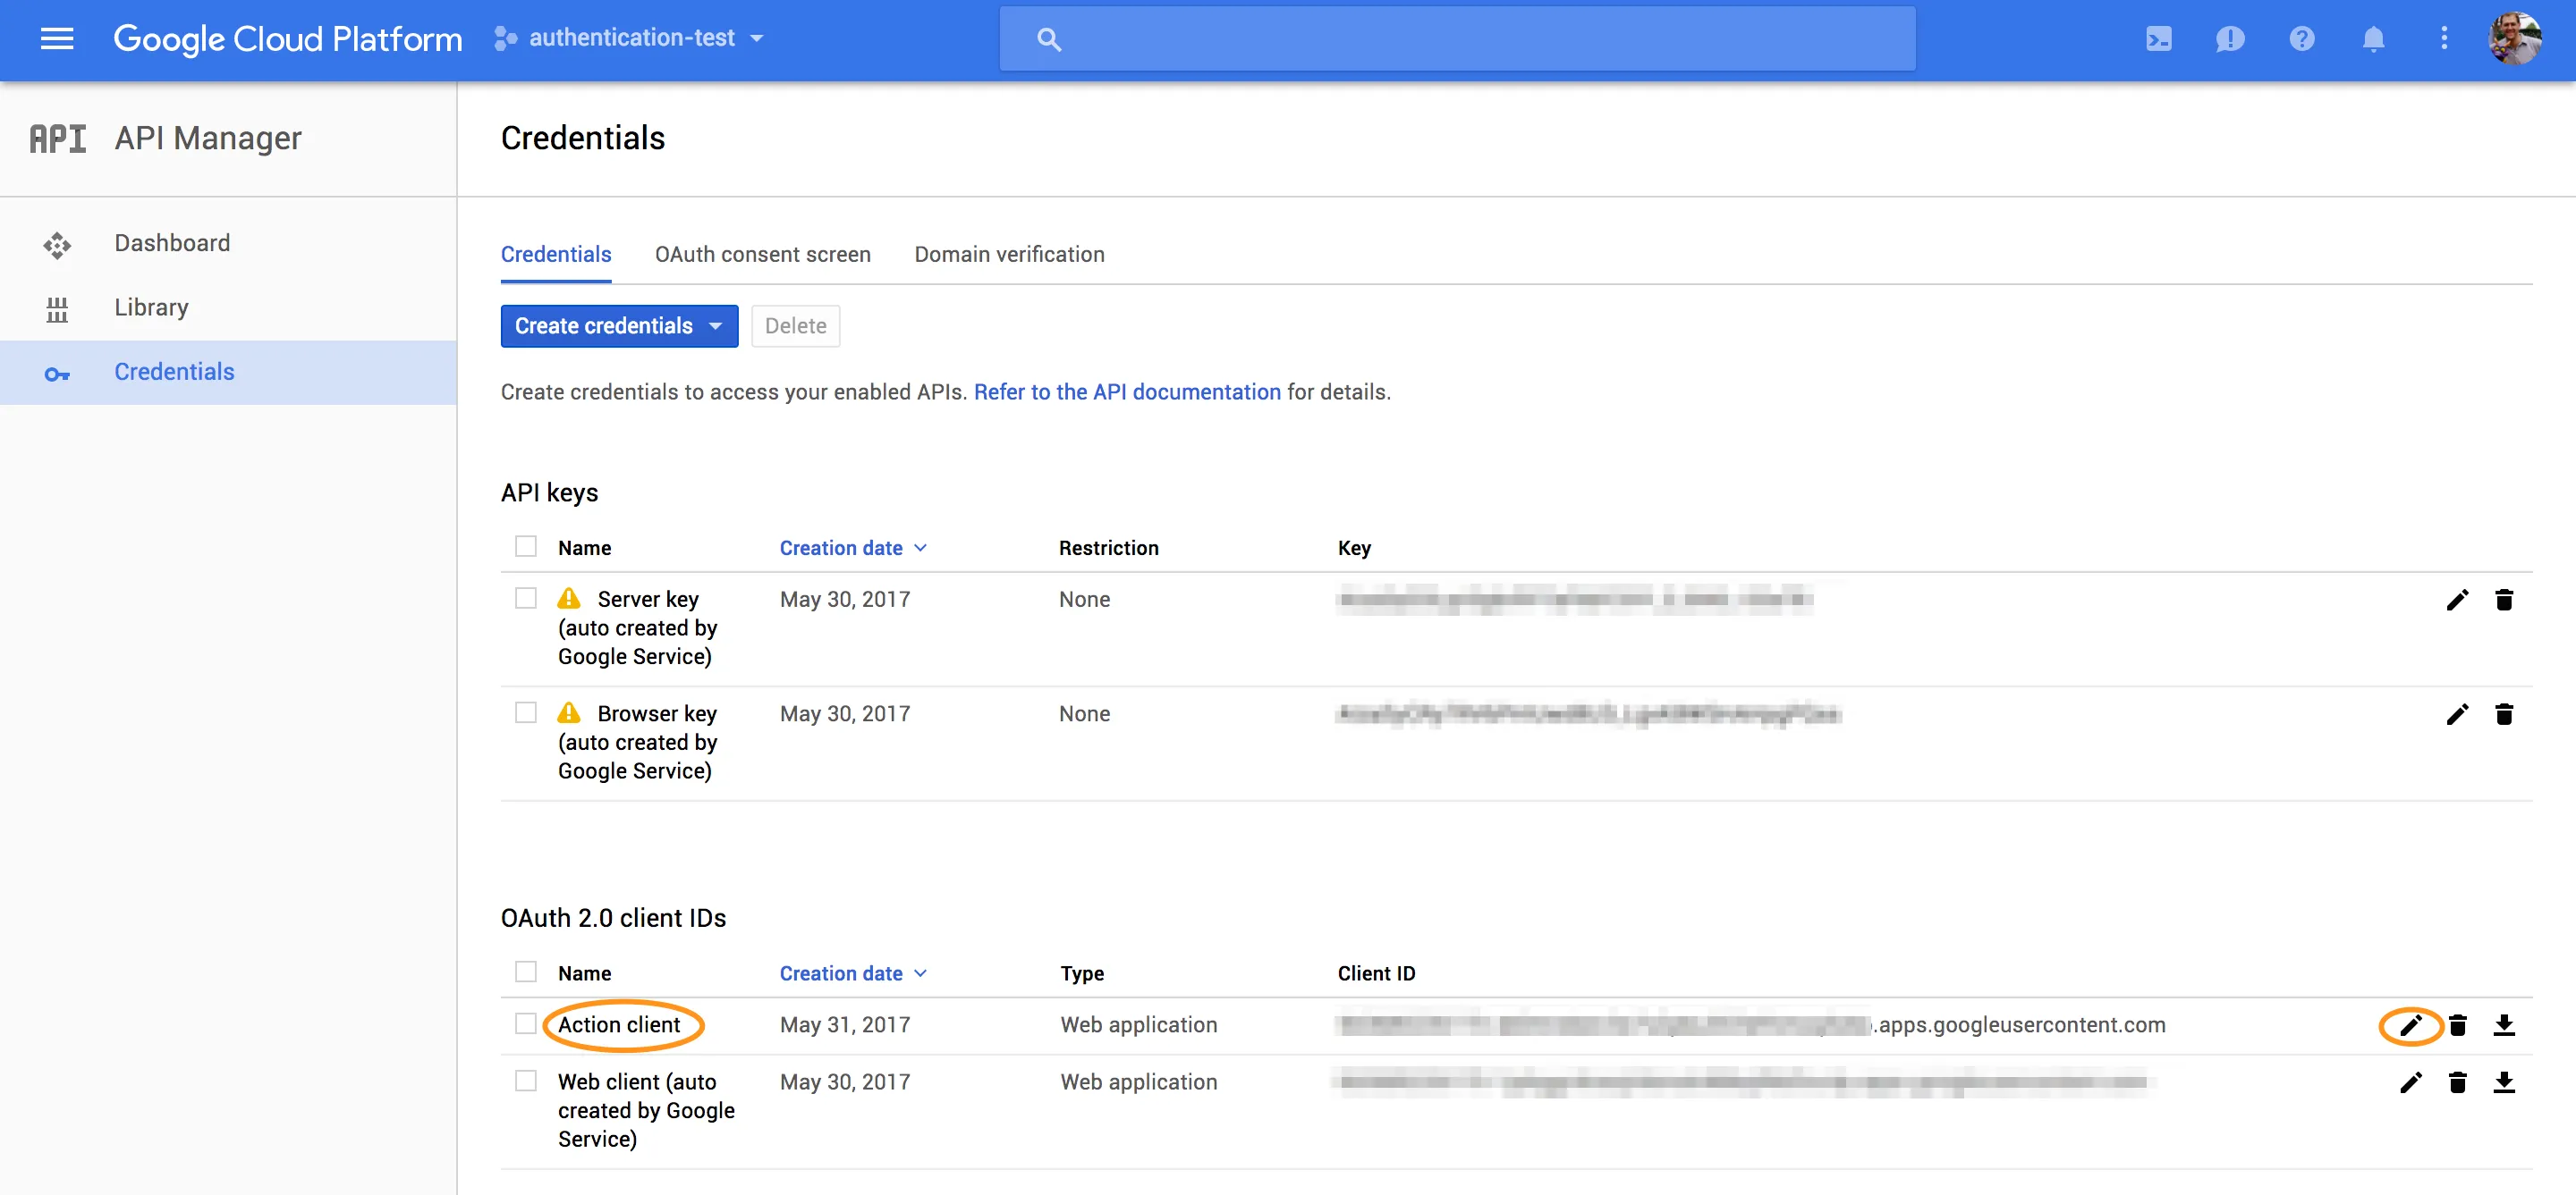This screenshot has width=2576, height=1195.
Task: Switch to OAuth consent screen tab
Action: [x=762, y=254]
